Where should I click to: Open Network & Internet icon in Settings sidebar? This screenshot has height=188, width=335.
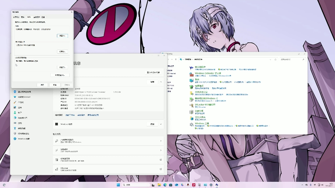pyautogui.click(x=15, y=97)
